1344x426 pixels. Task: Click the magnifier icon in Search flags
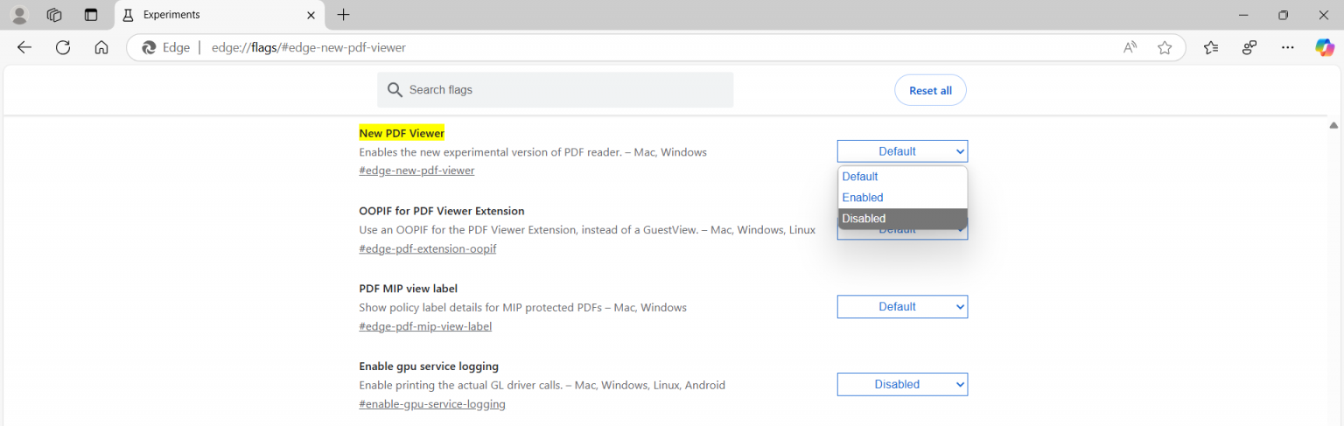395,90
